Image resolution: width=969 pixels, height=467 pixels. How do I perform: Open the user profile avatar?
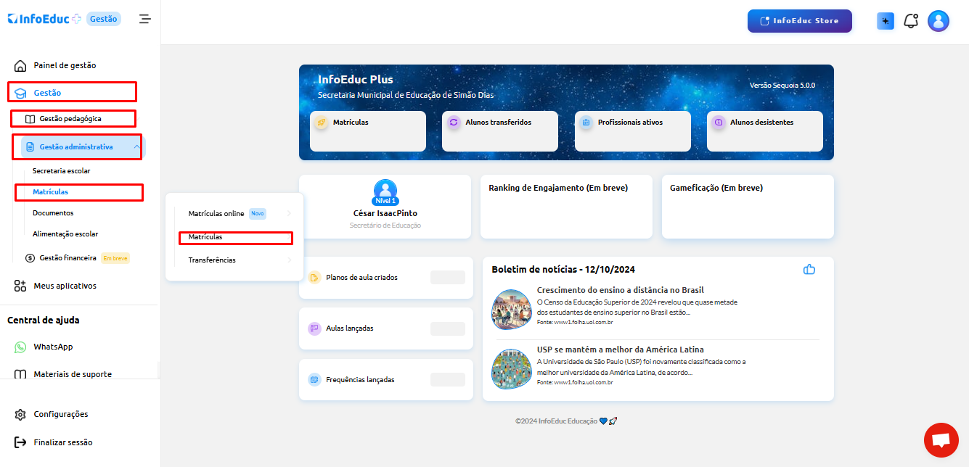(x=939, y=21)
